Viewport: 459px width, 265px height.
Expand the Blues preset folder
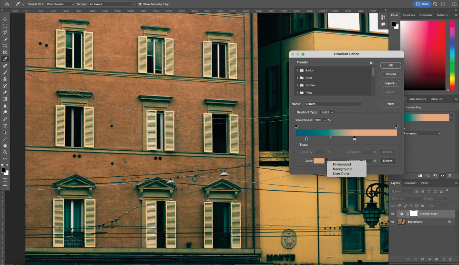(x=297, y=78)
